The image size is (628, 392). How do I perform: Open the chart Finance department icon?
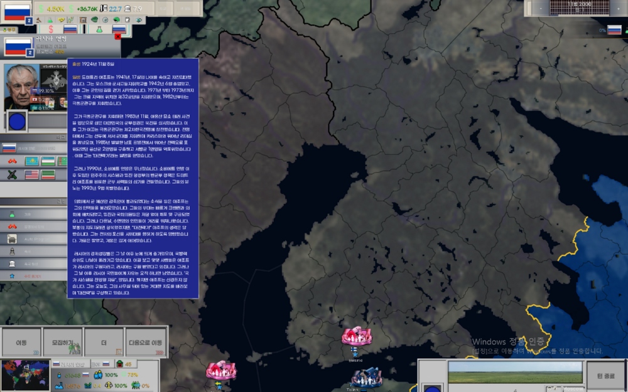[x=71, y=19]
